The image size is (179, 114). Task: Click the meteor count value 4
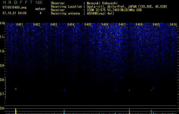coord(40,13)
